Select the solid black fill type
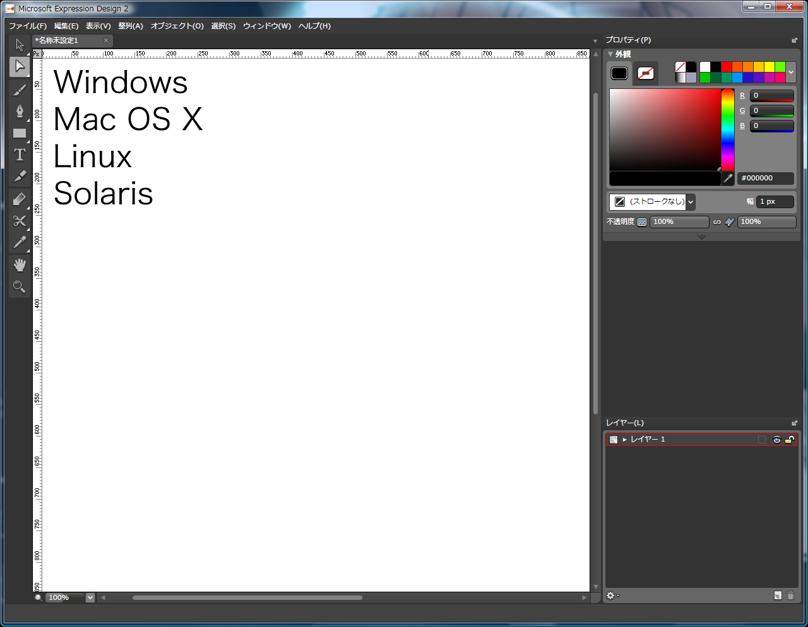808x627 pixels. [x=691, y=67]
